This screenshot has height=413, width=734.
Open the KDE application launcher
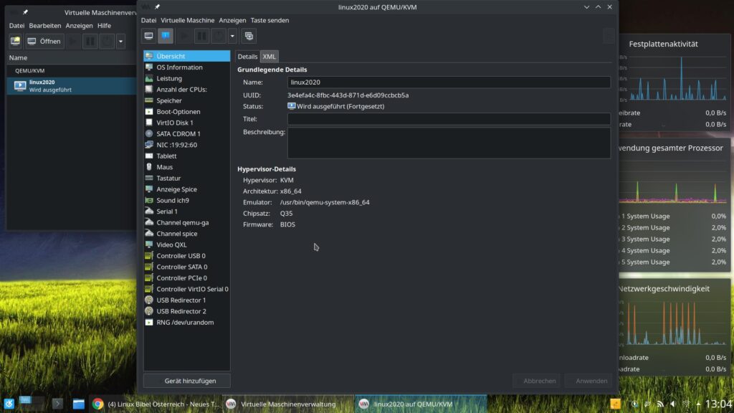click(x=9, y=404)
